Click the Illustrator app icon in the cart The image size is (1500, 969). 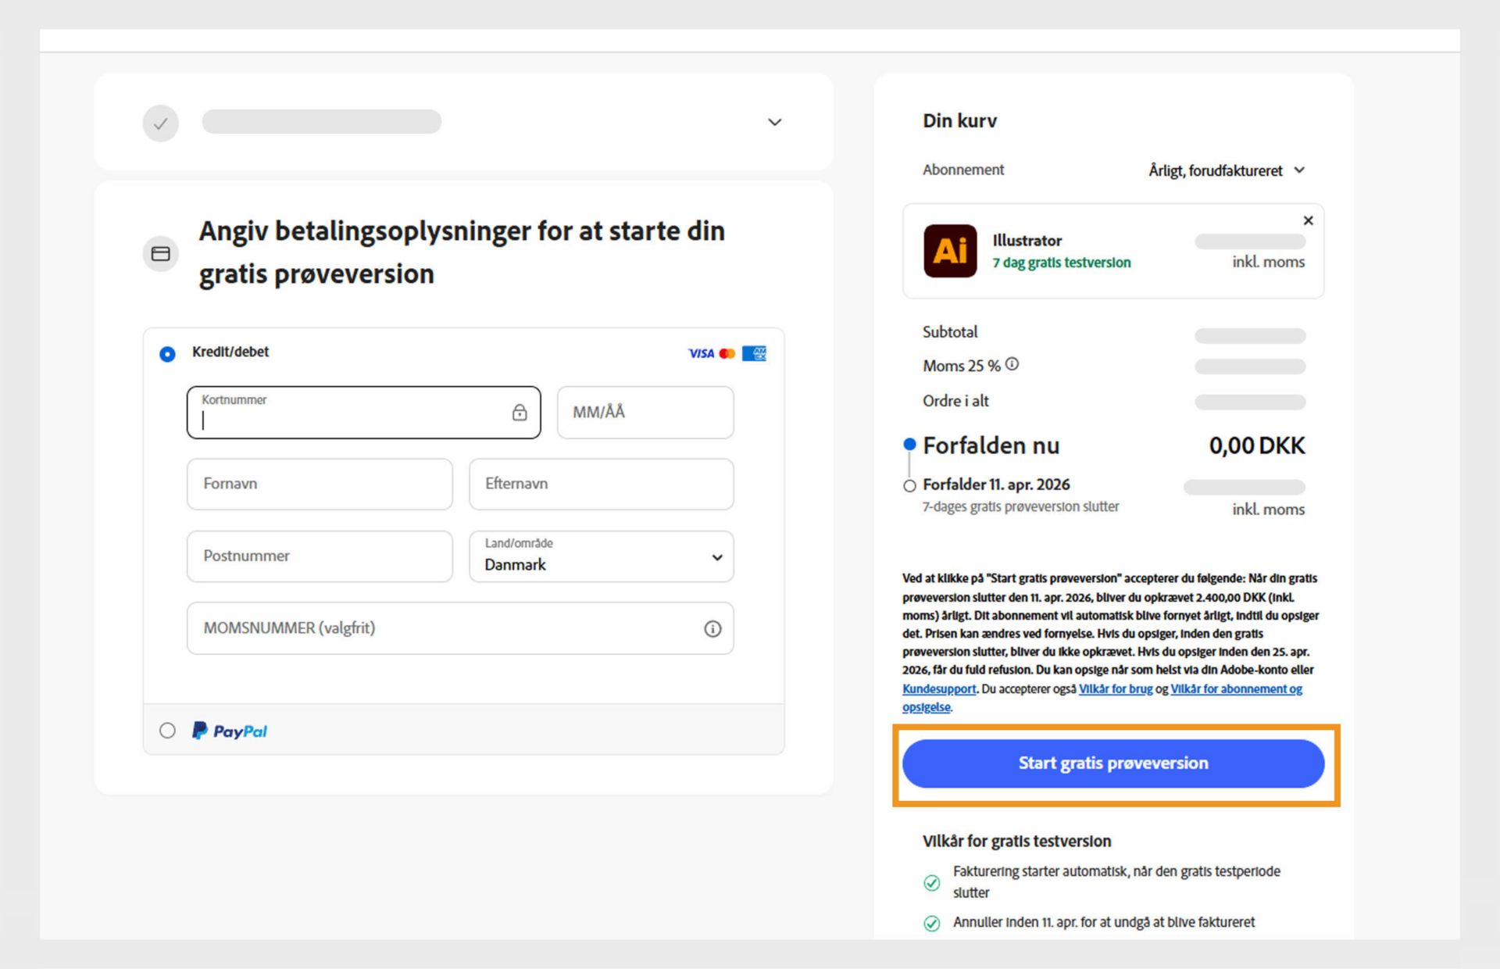point(949,251)
